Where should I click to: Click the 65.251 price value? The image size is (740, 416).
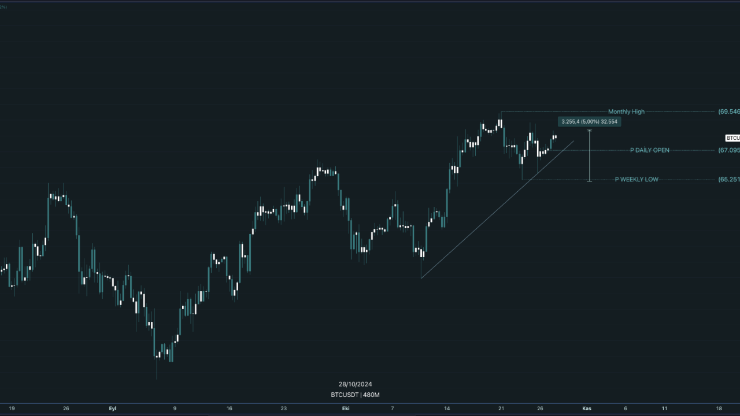[728, 180]
